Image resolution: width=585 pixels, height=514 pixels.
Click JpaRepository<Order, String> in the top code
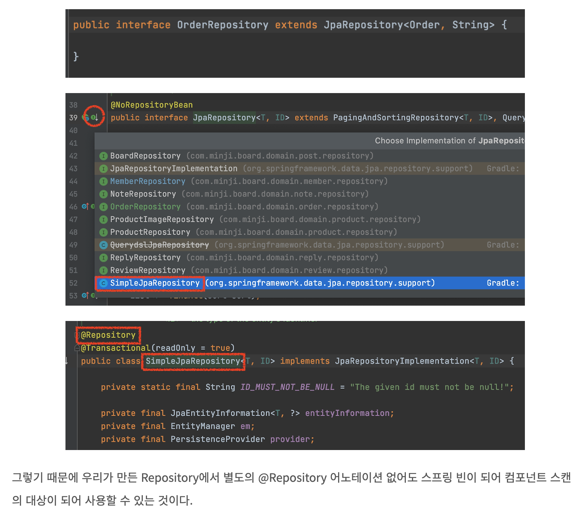point(409,25)
